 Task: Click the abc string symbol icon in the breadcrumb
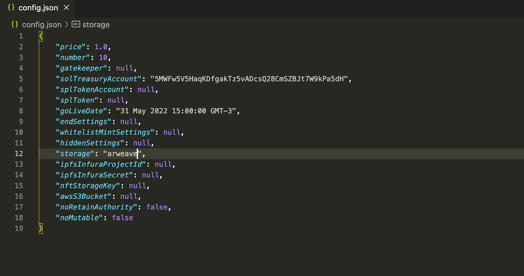pos(76,24)
